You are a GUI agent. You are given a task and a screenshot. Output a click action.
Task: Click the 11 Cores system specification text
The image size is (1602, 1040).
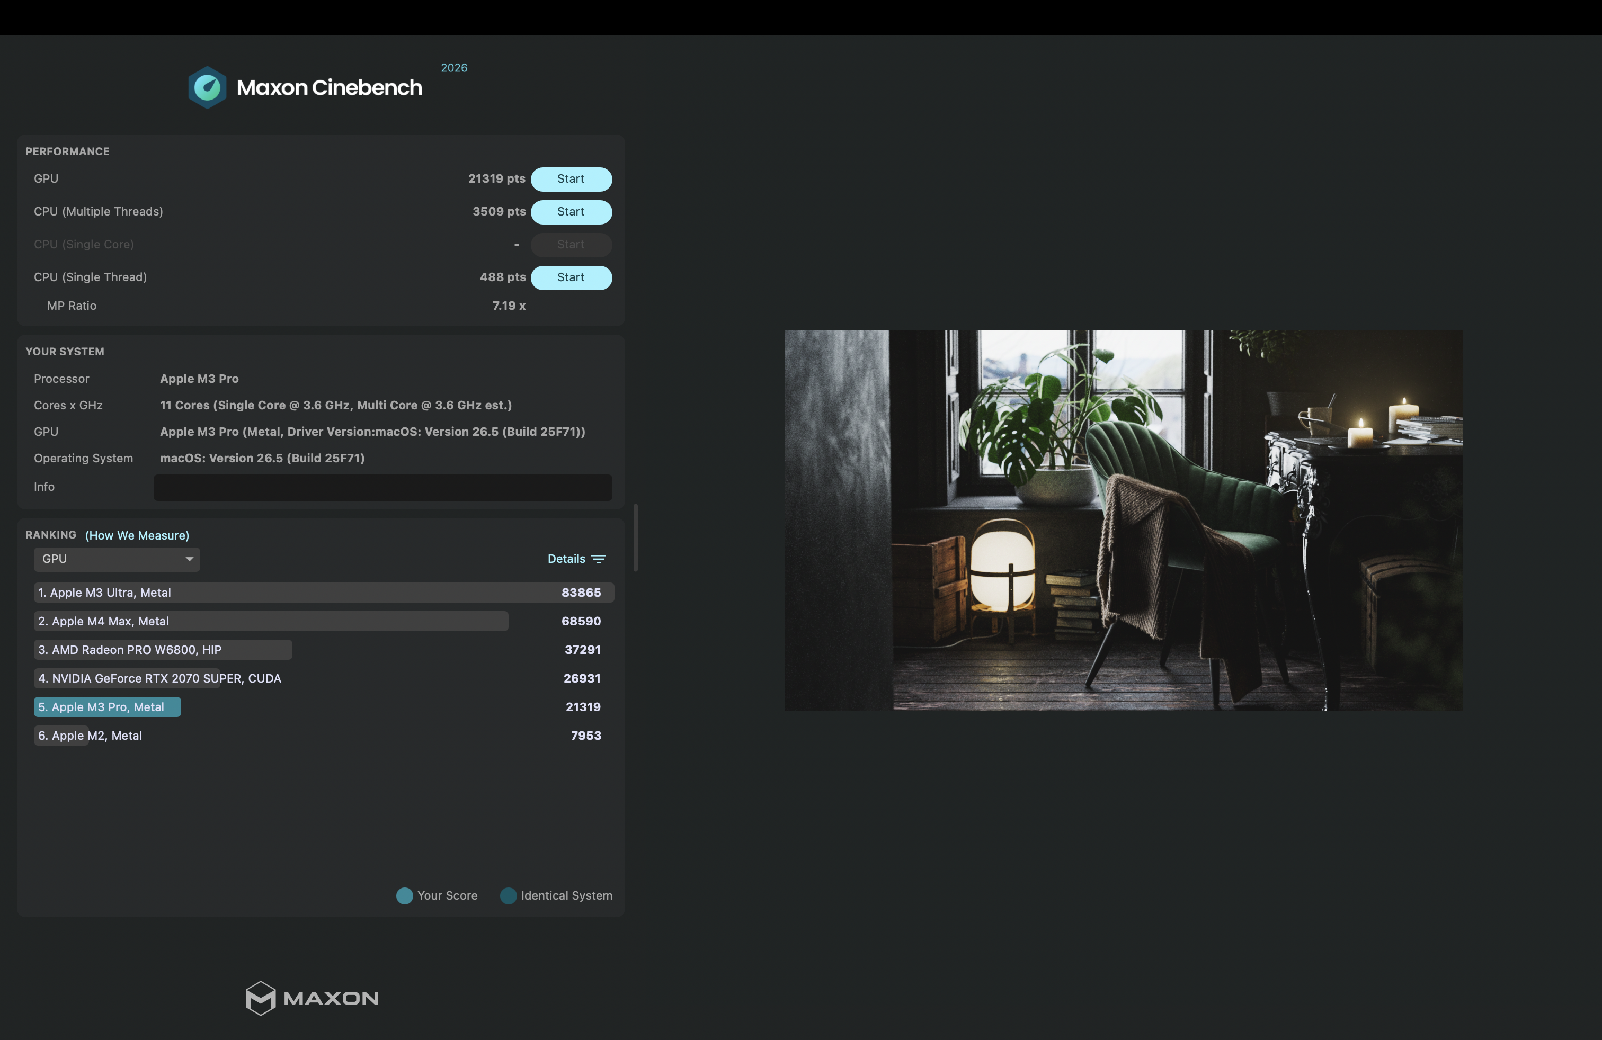point(336,406)
